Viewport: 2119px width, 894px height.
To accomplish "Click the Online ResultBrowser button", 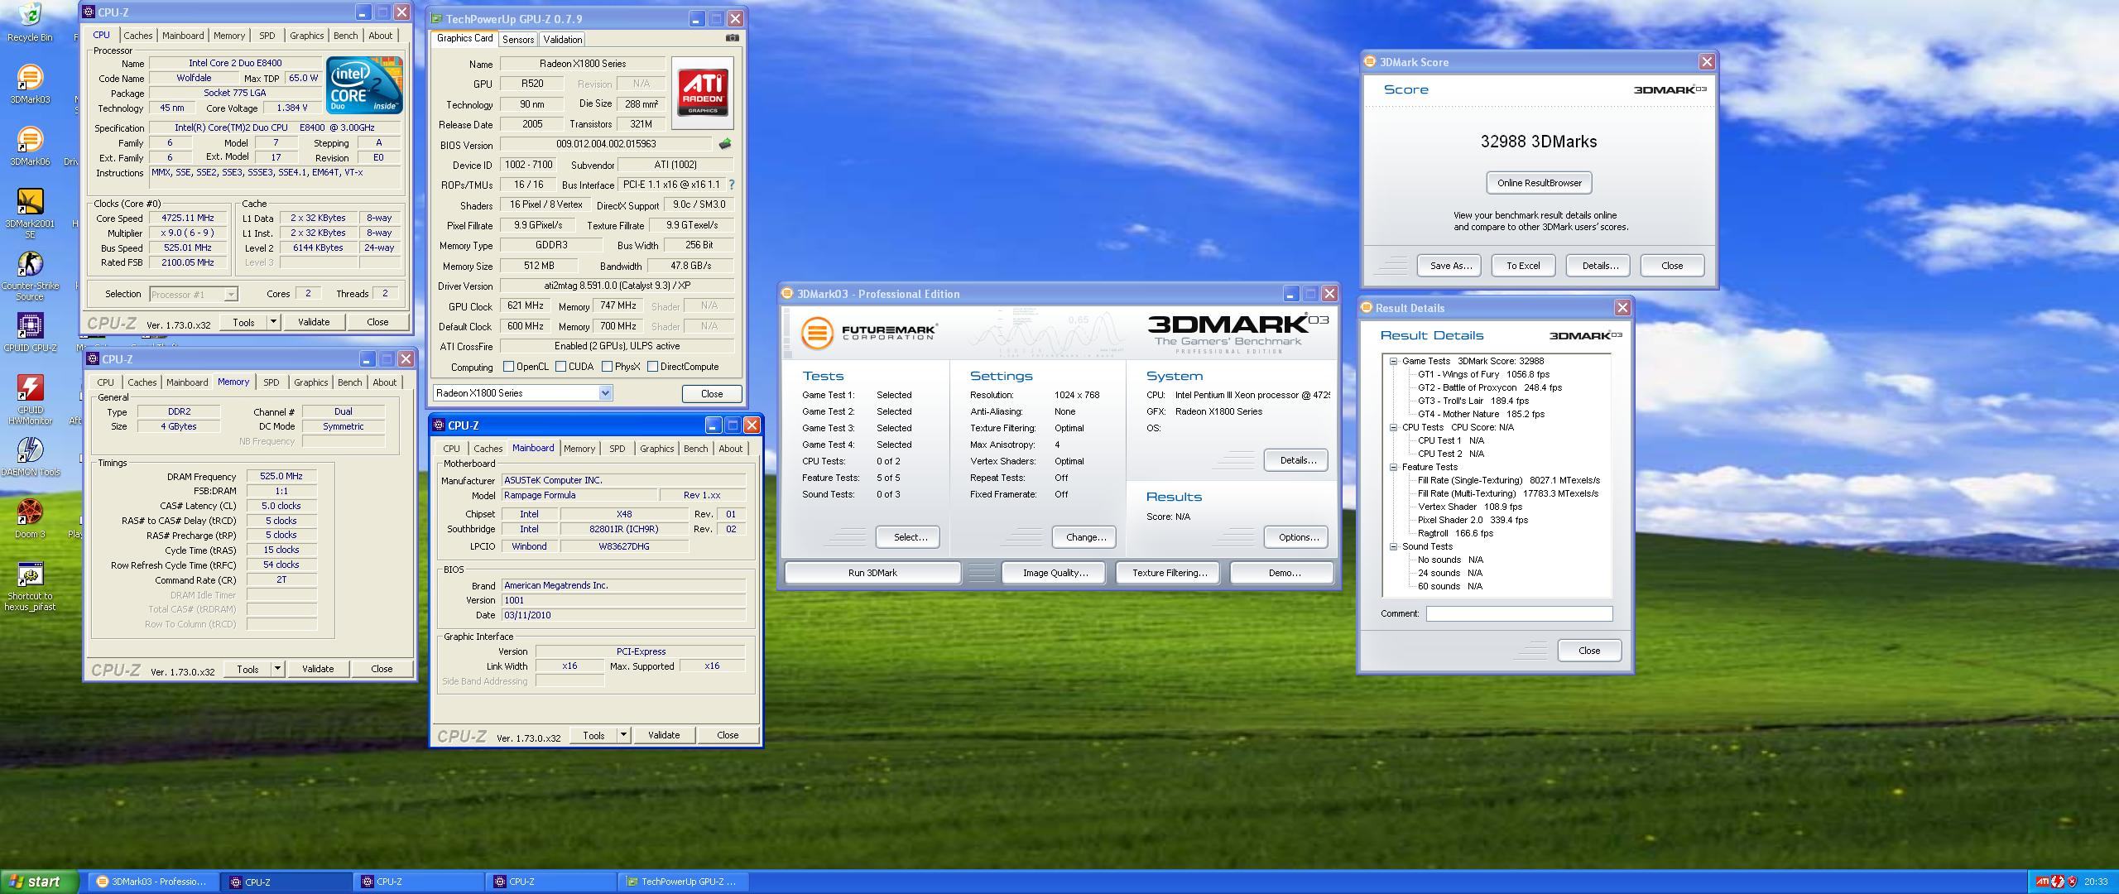I will coord(1539,183).
